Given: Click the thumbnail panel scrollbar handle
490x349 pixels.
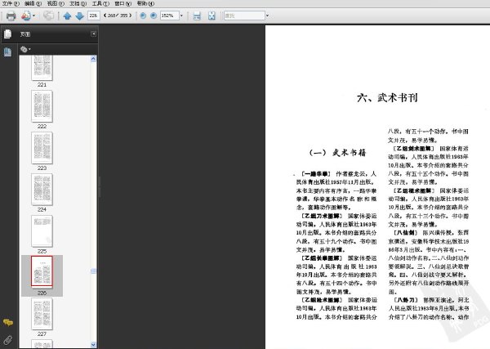Looking at the screenshot, I should (93, 271).
